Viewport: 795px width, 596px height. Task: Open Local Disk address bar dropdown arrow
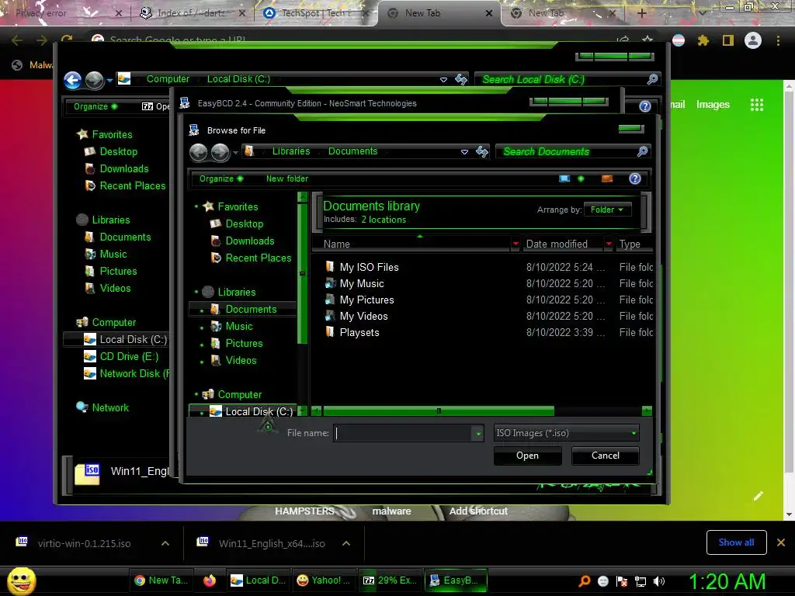[x=443, y=80]
